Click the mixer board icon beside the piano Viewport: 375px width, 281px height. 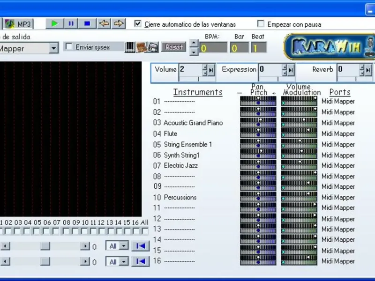point(141,47)
